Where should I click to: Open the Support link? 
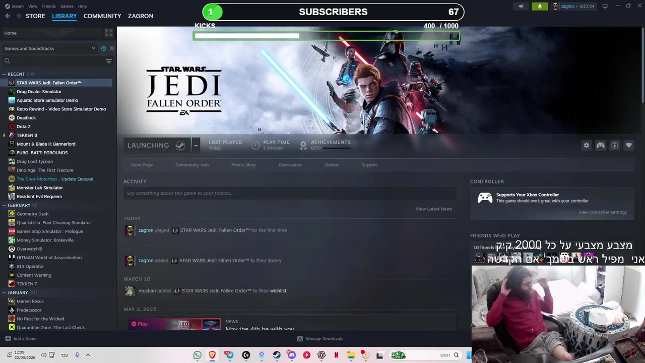pos(369,165)
